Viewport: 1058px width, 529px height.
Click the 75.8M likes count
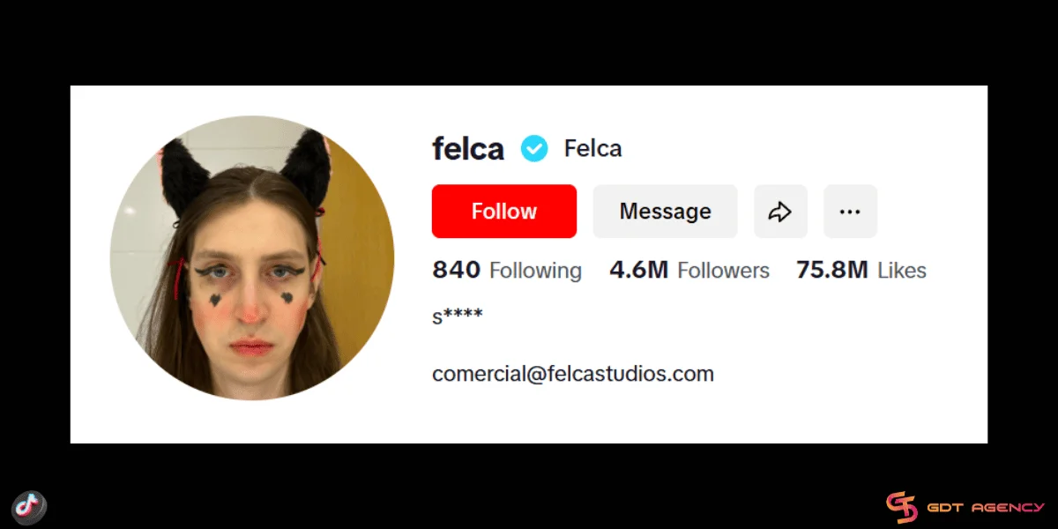click(x=832, y=270)
